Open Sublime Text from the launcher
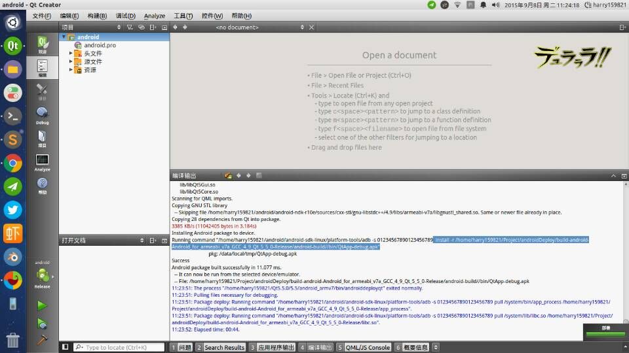The width and height of the screenshot is (629, 353). tap(13, 140)
